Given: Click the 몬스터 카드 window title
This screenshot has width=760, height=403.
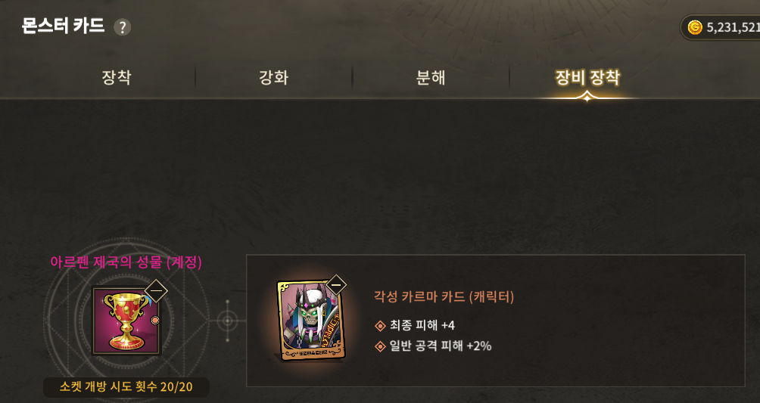Looking at the screenshot, I should [x=63, y=26].
